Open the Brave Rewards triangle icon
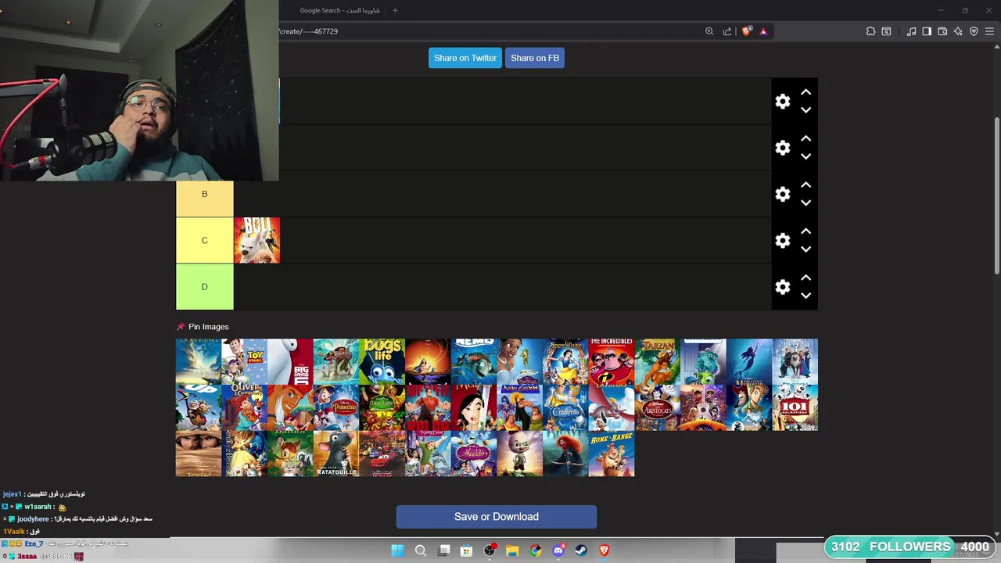 (763, 31)
